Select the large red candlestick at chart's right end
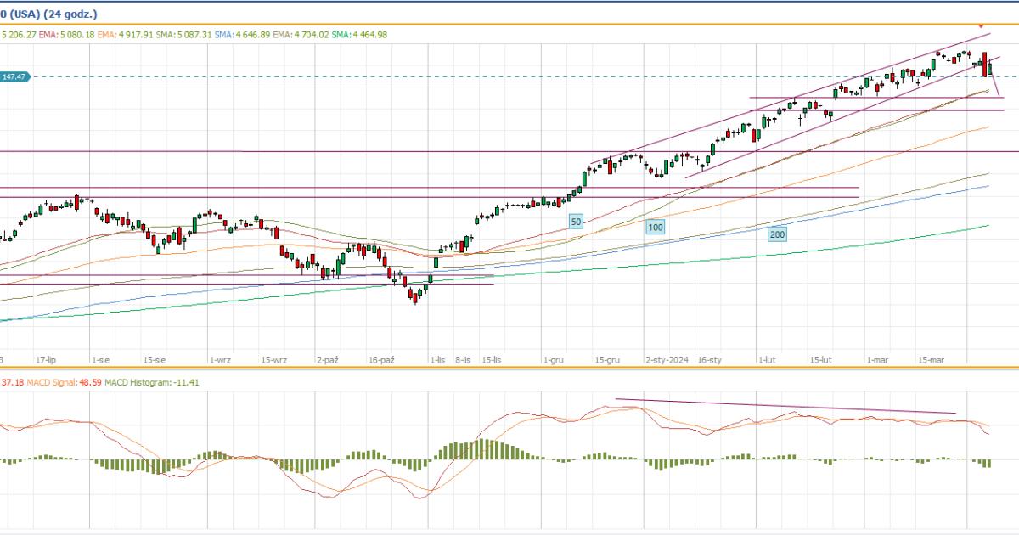This screenshot has height=535, width=1019. pyautogui.click(x=984, y=65)
